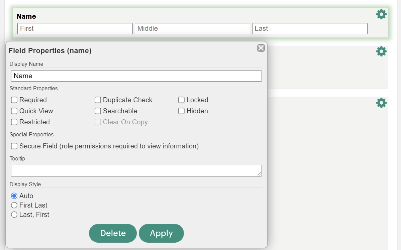Click the Standard Properties section label
This screenshot has height=250, width=401.
tap(33, 88)
